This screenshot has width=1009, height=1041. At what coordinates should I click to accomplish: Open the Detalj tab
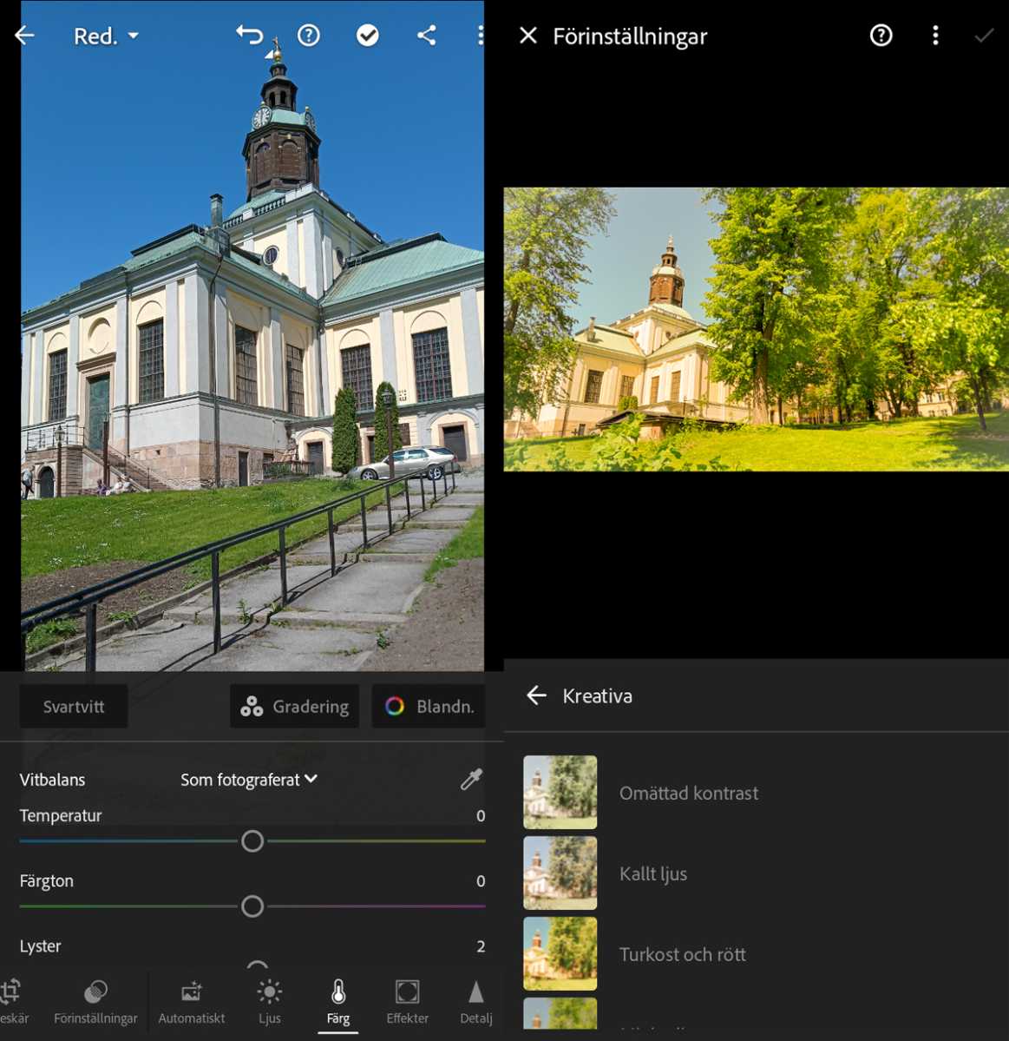pos(476,1002)
